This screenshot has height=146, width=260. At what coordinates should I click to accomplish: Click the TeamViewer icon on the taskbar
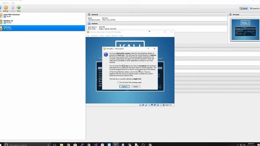[x=109, y=145]
